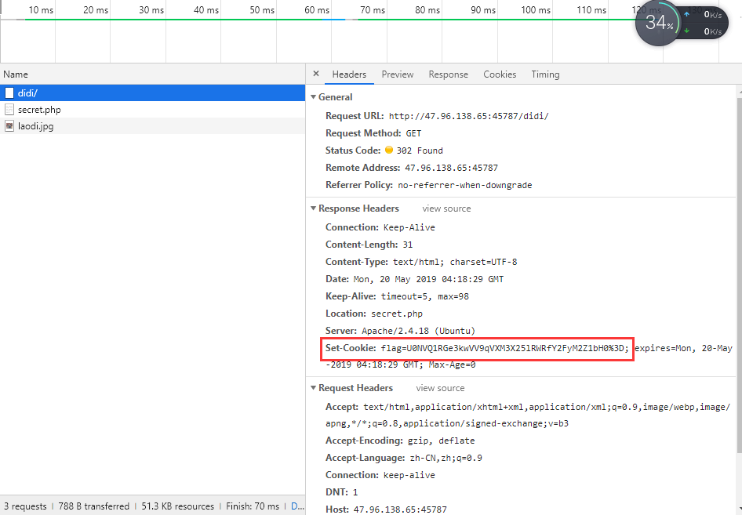Switch to the Preview tab
The height and width of the screenshot is (515, 742).
[397, 74]
